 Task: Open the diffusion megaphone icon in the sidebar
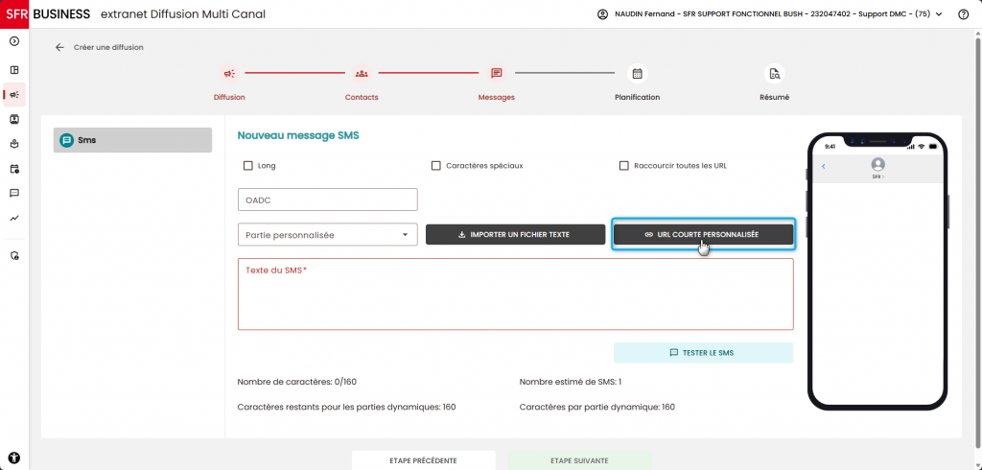[x=14, y=95]
